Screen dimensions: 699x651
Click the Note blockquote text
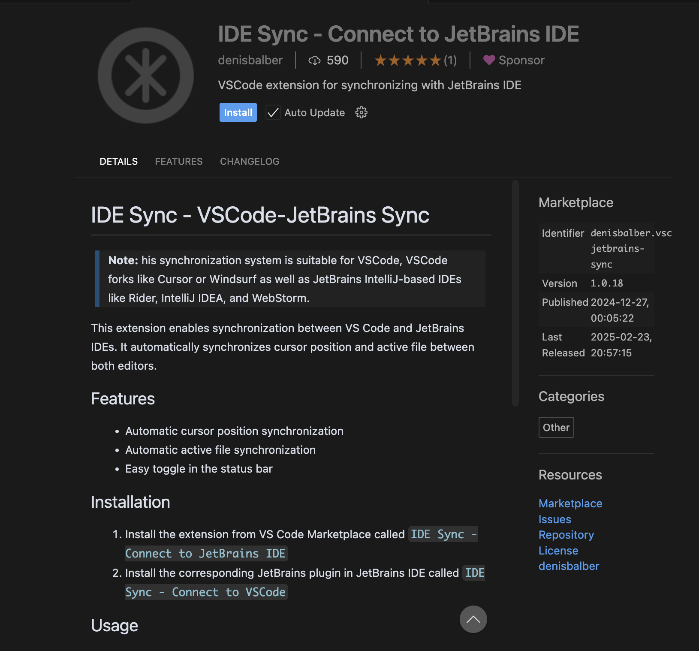coord(290,279)
